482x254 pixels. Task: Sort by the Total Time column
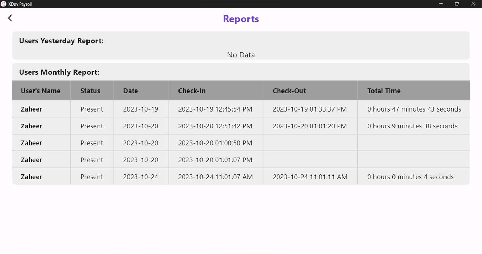[384, 90]
